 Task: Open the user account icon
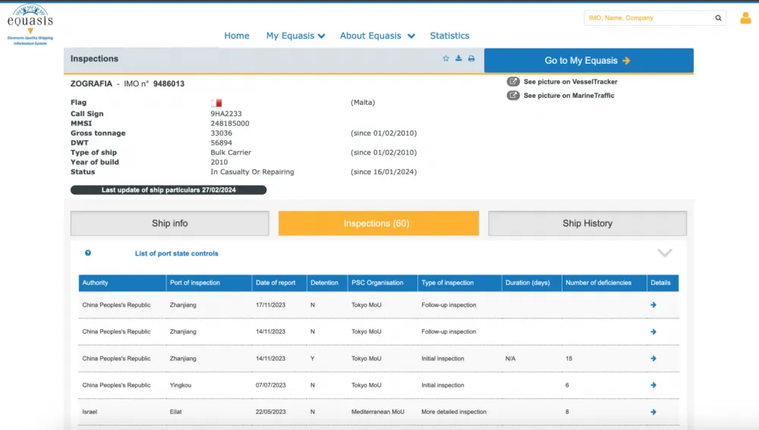coord(745,18)
